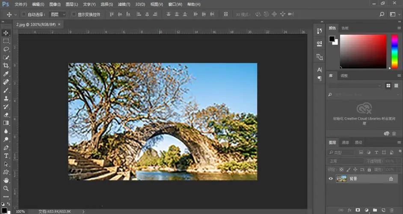Create new adjustment layer dropdown icon
The height and width of the screenshot is (214, 403).
coord(367,210)
